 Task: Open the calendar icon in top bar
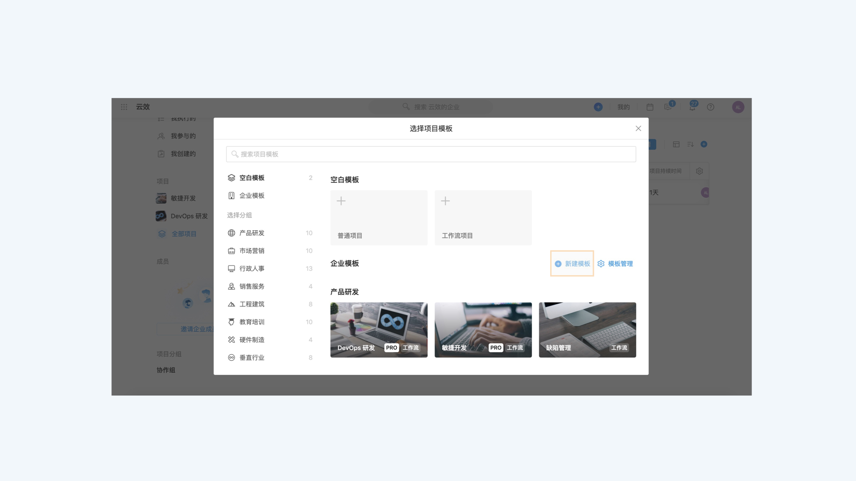pyautogui.click(x=650, y=107)
